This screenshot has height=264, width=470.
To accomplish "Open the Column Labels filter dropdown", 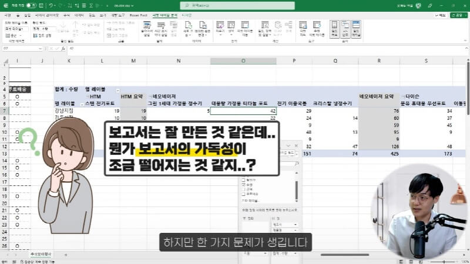I will (118, 90).
